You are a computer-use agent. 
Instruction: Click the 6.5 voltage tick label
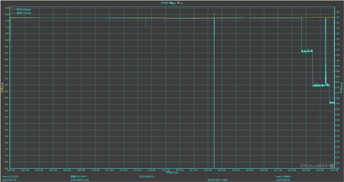click(x=7, y=85)
